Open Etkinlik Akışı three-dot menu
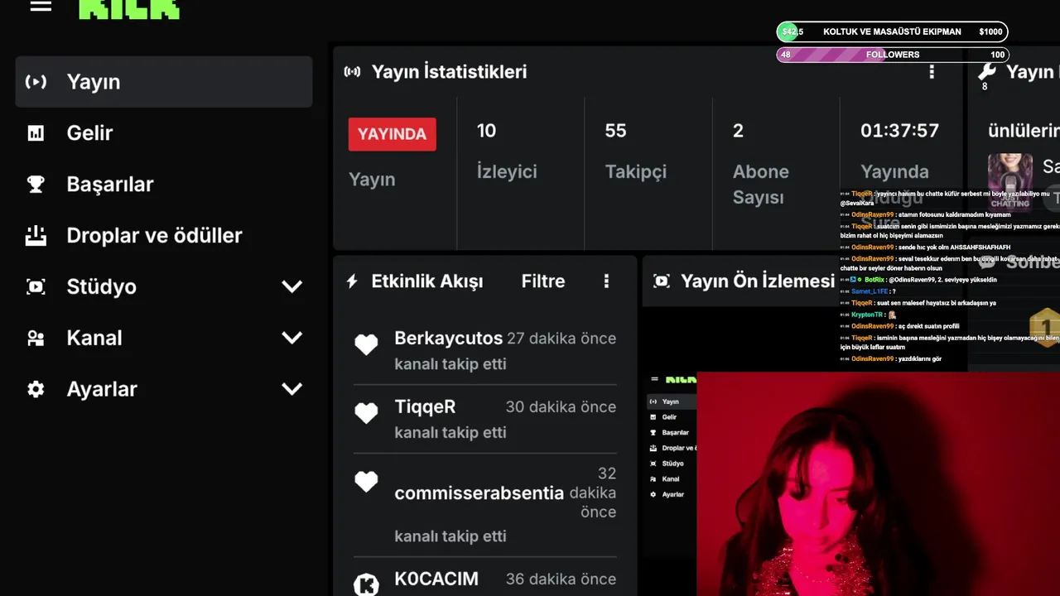 pos(606,281)
